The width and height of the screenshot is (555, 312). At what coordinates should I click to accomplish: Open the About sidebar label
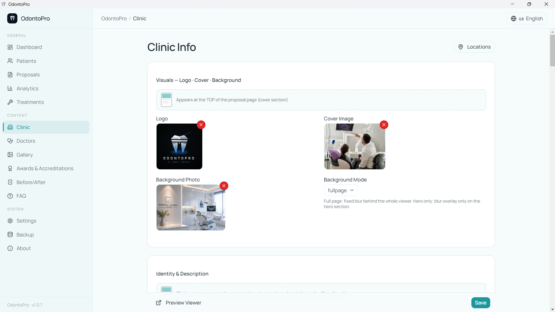click(x=24, y=248)
